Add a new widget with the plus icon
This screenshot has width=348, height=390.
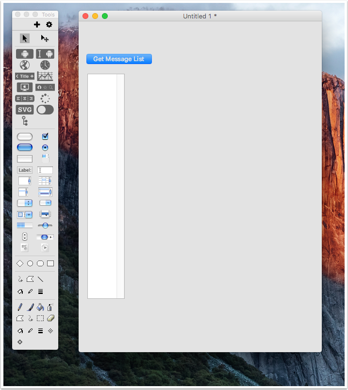click(x=37, y=24)
